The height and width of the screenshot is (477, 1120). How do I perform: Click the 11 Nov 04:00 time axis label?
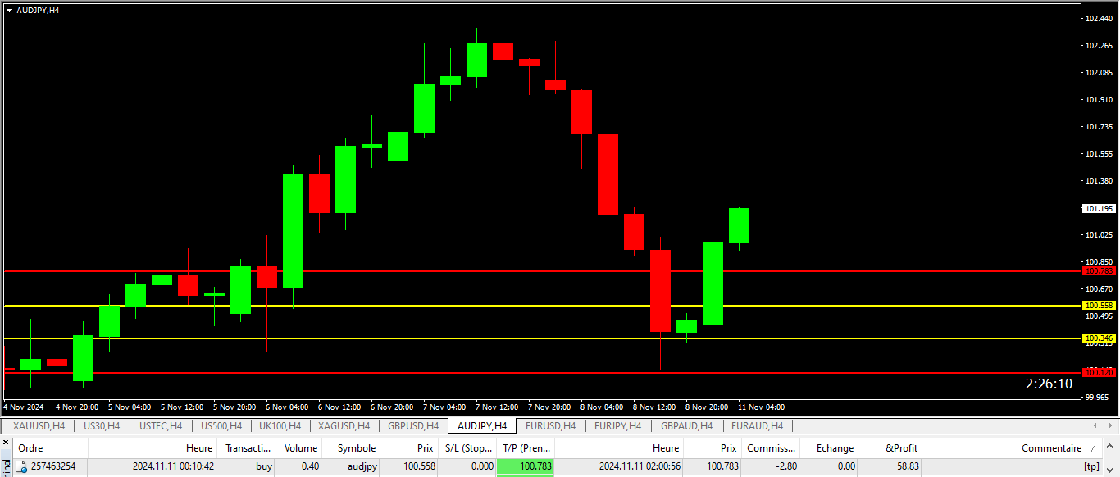point(761,407)
